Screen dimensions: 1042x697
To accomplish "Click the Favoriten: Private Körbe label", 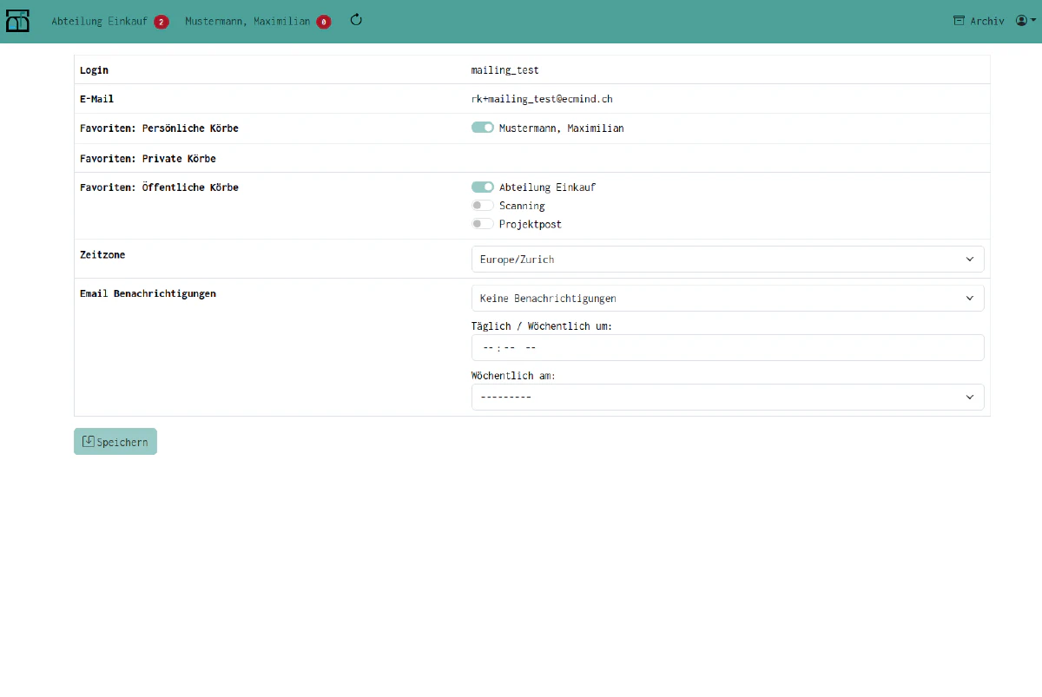I will click(148, 159).
